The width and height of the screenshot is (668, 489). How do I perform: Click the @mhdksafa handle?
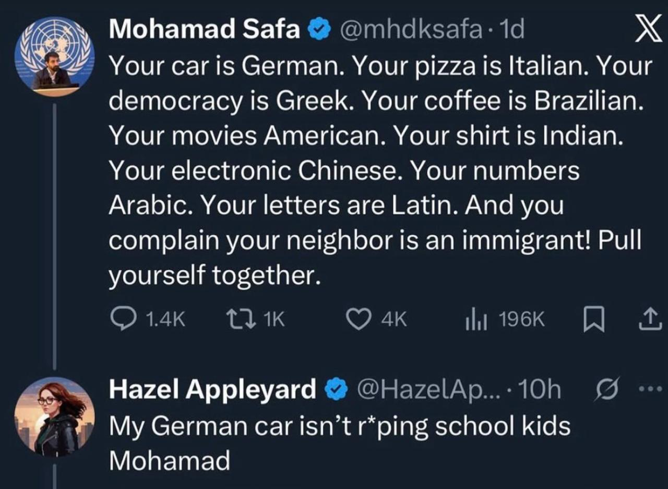pos(411,31)
